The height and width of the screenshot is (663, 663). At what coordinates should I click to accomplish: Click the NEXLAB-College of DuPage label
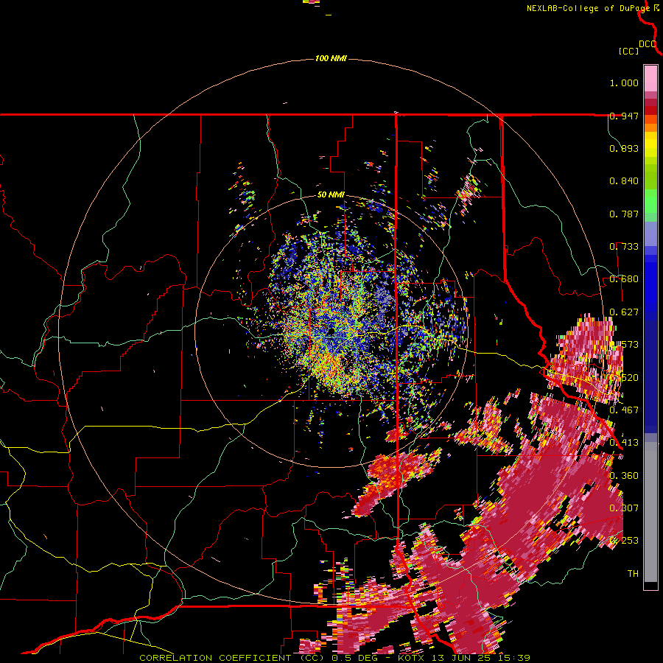[x=588, y=8]
